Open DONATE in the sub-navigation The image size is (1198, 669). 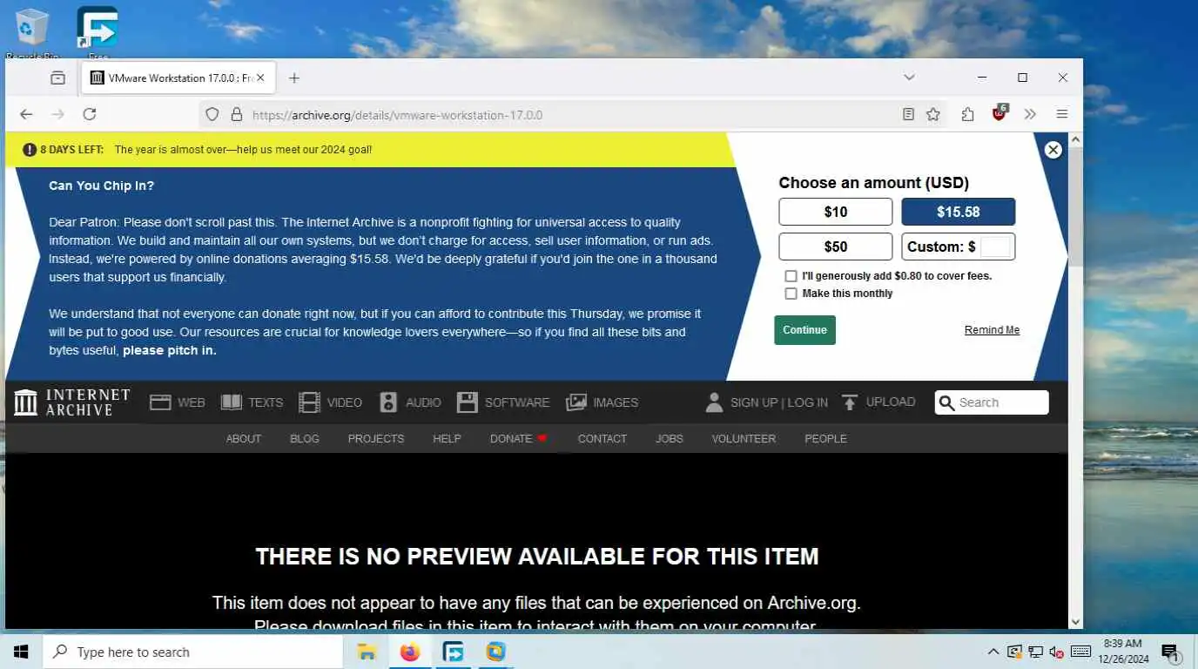(x=518, y=438)
